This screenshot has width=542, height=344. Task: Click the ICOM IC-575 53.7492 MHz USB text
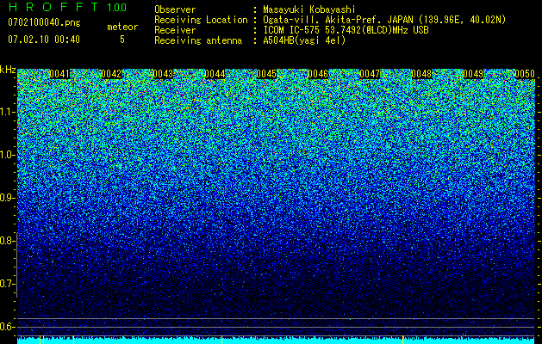[346, 30]
